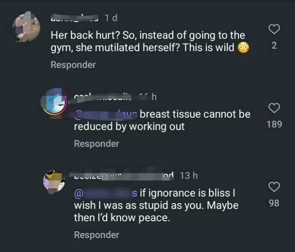Tap the heart on the "breast tissue" reply

tap(274, 108)
